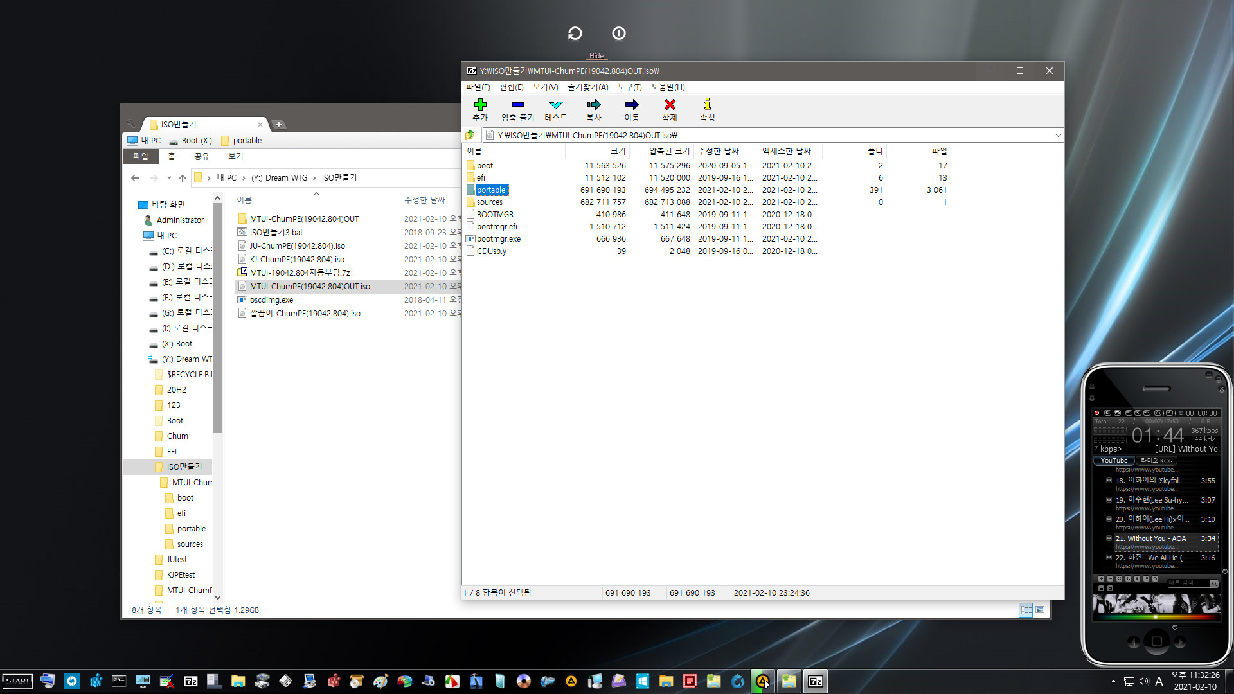Screen dimensions: 1234x694
Task: Click the Hide link under desktop icons
Action: click(596, 56)
